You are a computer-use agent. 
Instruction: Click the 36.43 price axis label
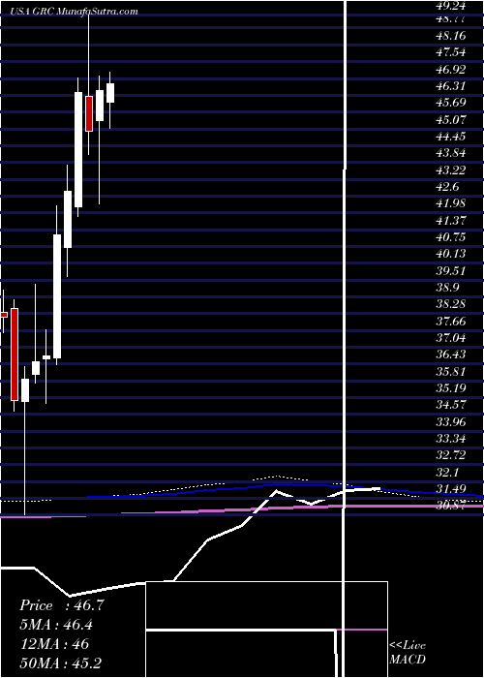(451, 354)
